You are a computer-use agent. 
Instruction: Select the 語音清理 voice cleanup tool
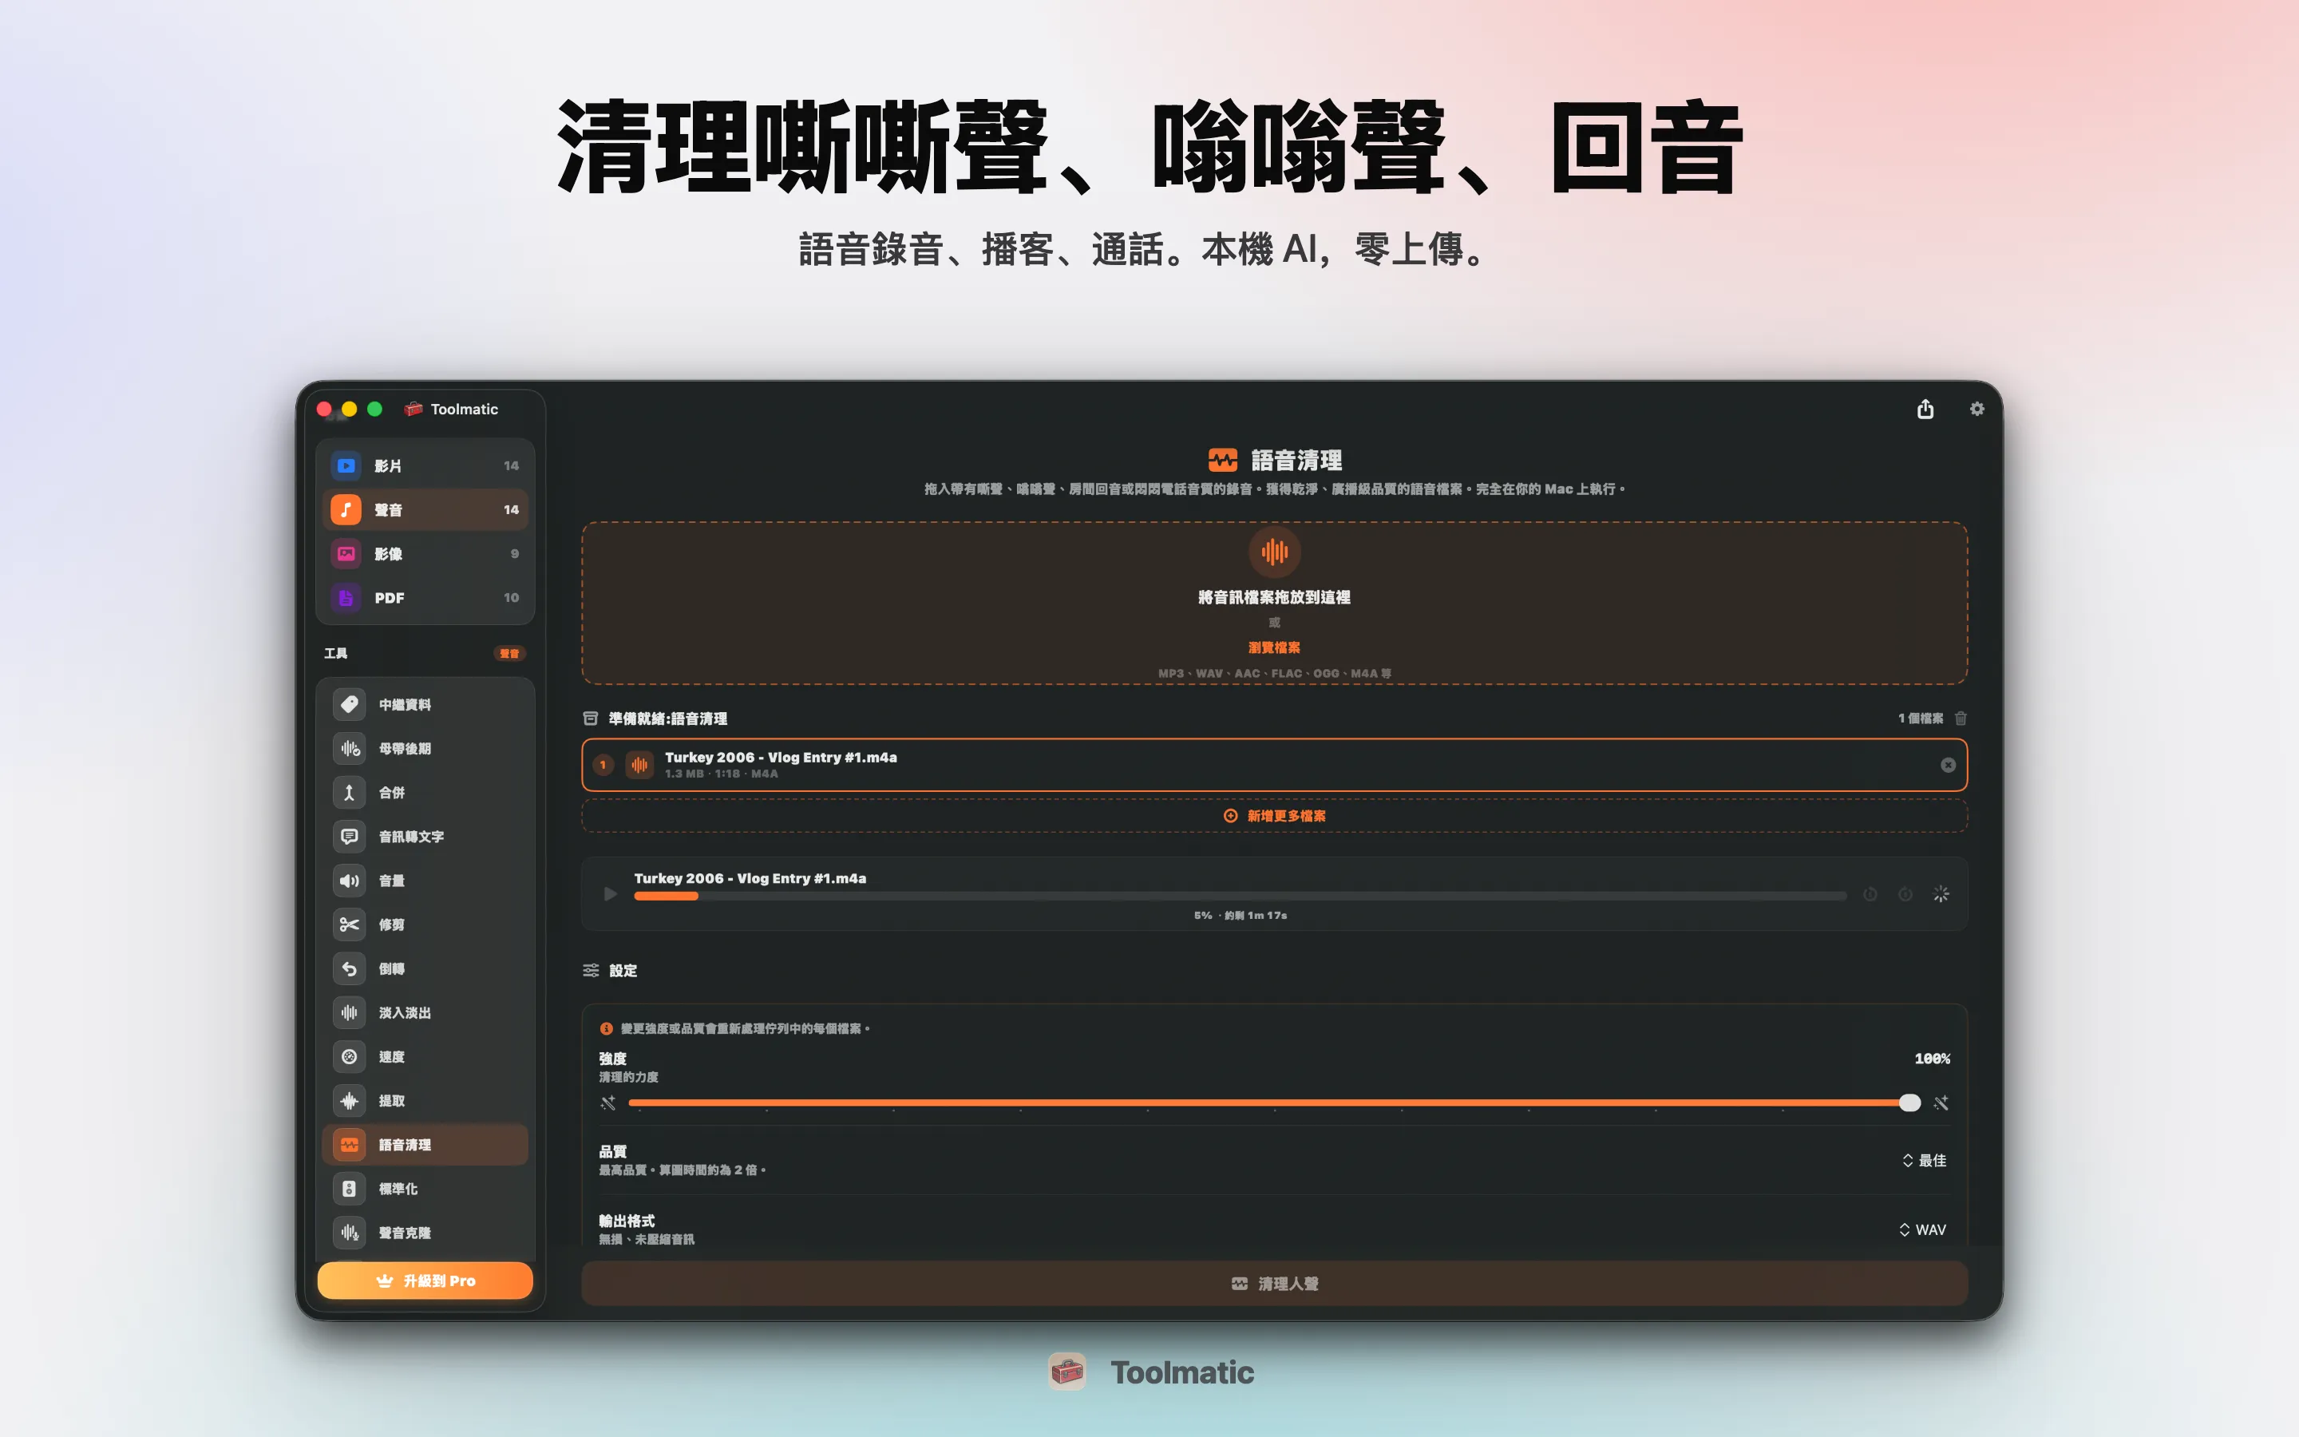click(425, 1144)
